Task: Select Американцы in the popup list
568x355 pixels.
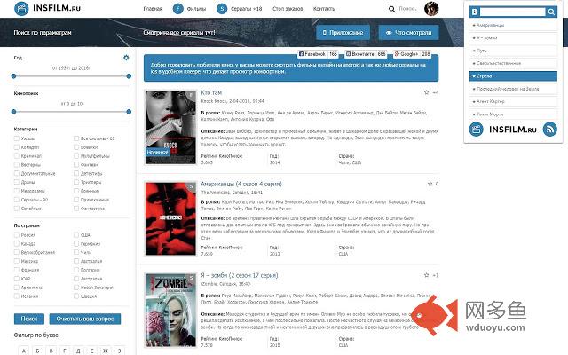Action: coord(513,26)
